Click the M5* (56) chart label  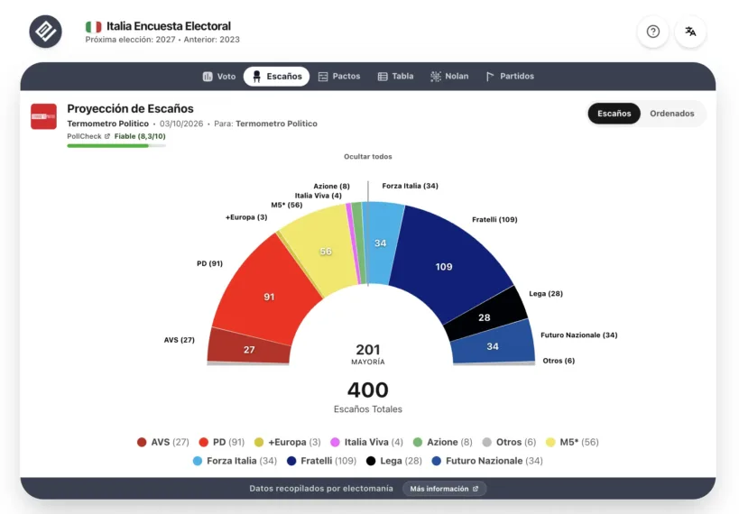click(287, 205)
